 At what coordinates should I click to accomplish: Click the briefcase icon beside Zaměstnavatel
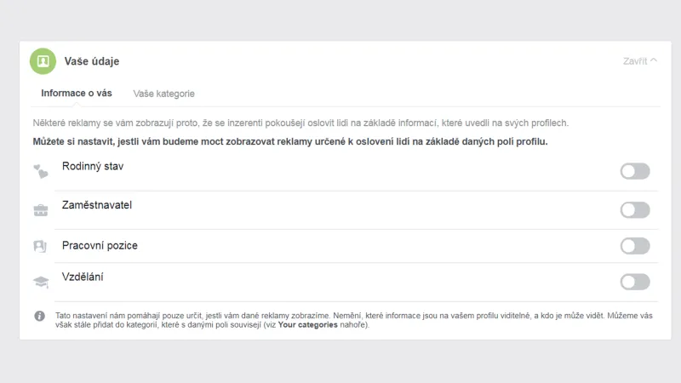point(40,209)
